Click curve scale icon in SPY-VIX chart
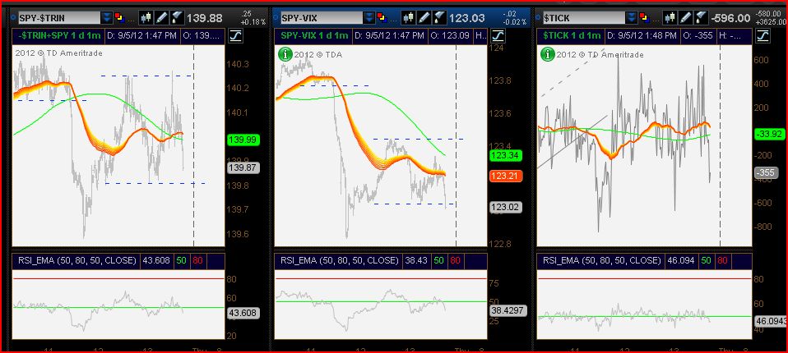 (497, 35)
